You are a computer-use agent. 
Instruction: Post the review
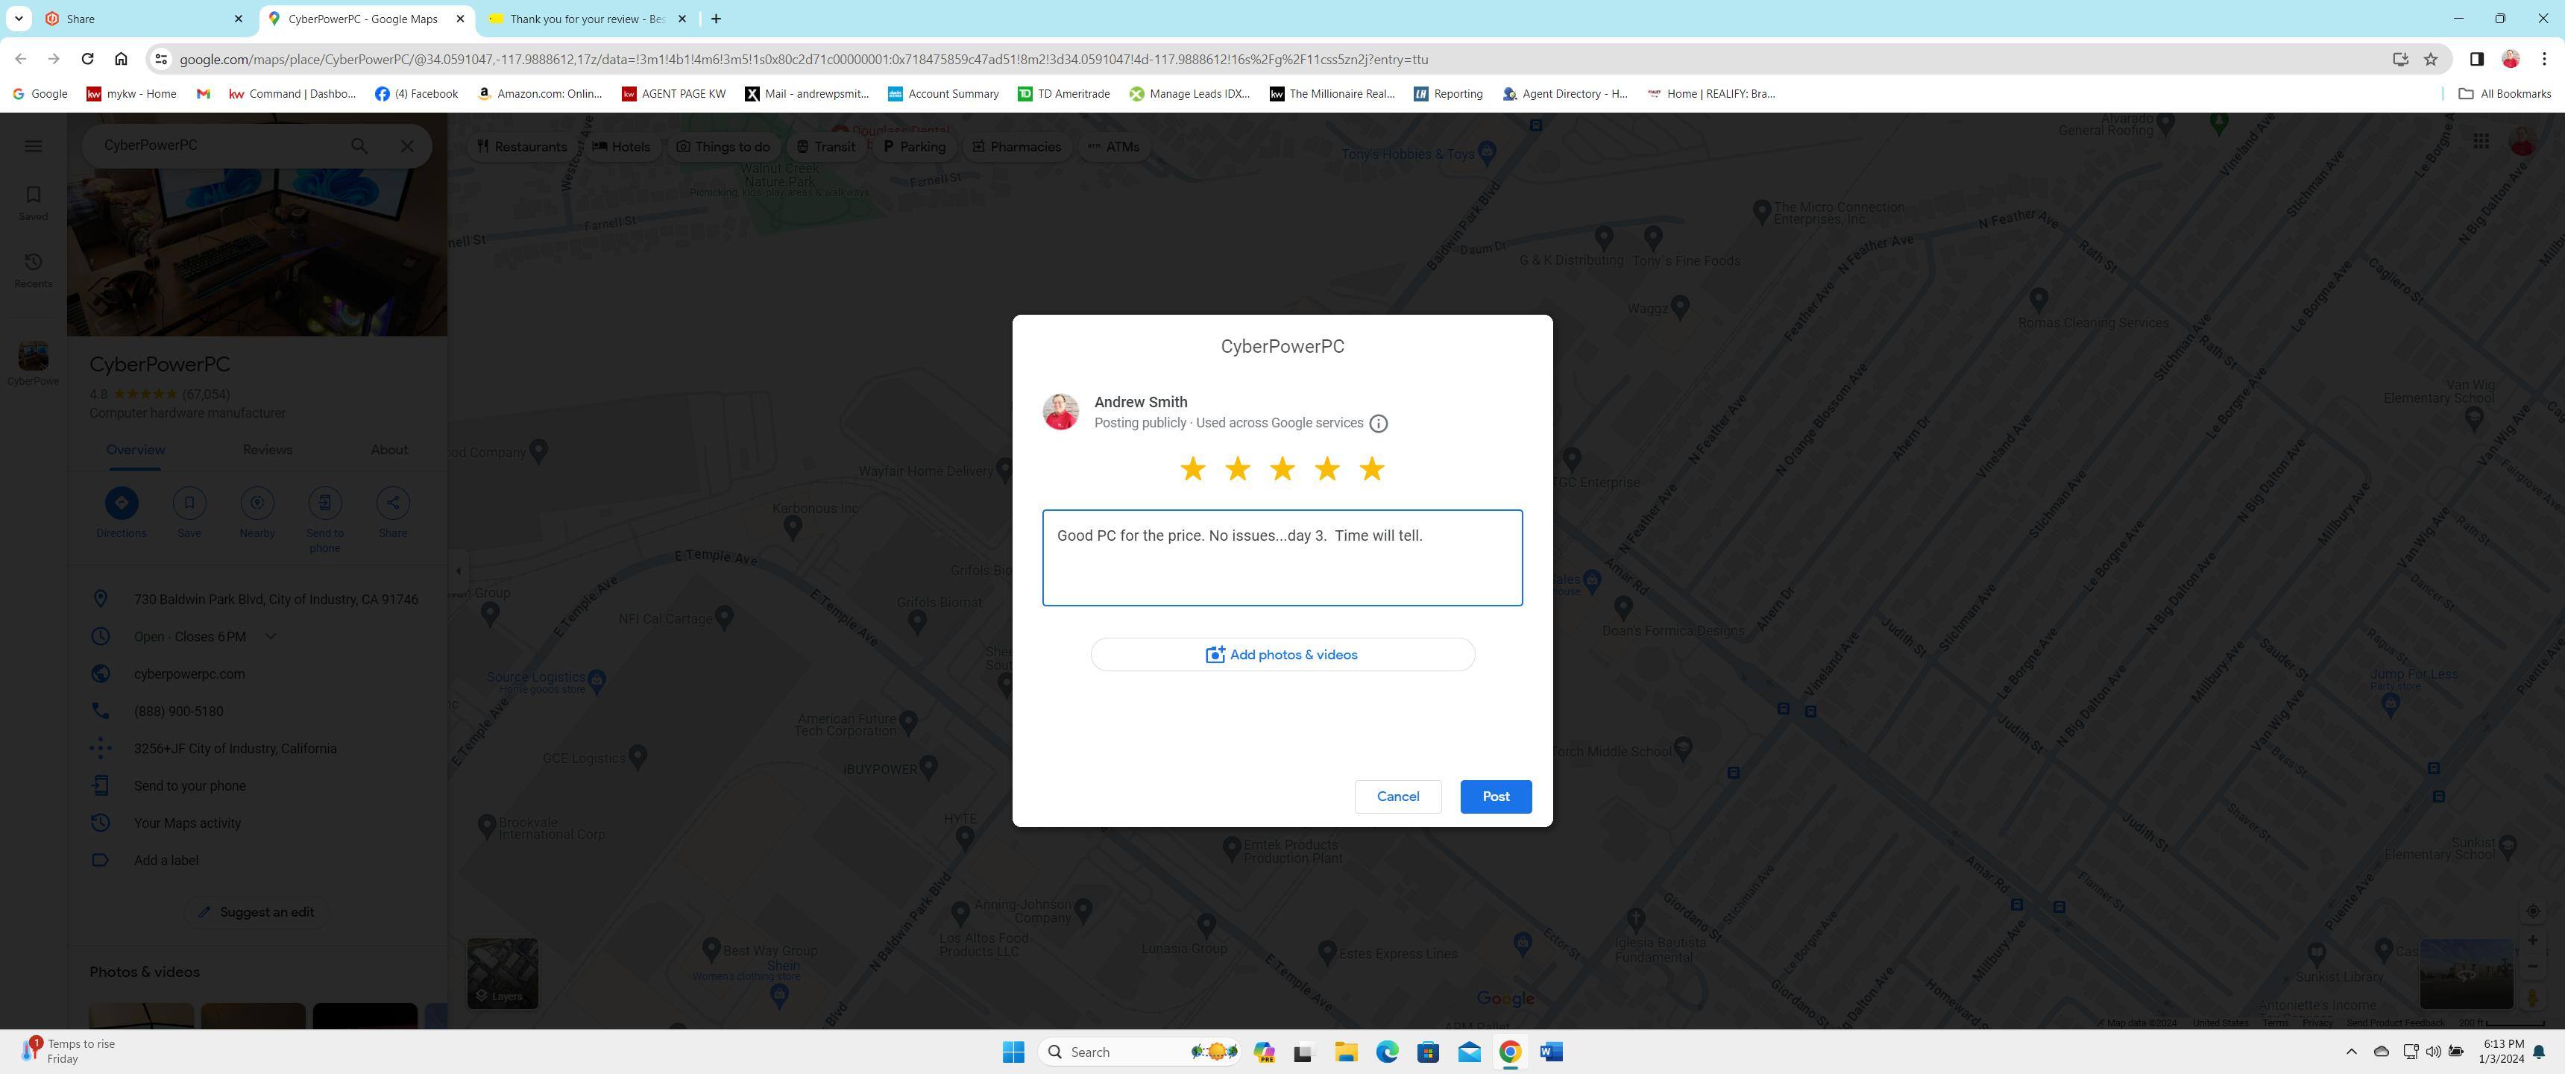coord(1496,796)
